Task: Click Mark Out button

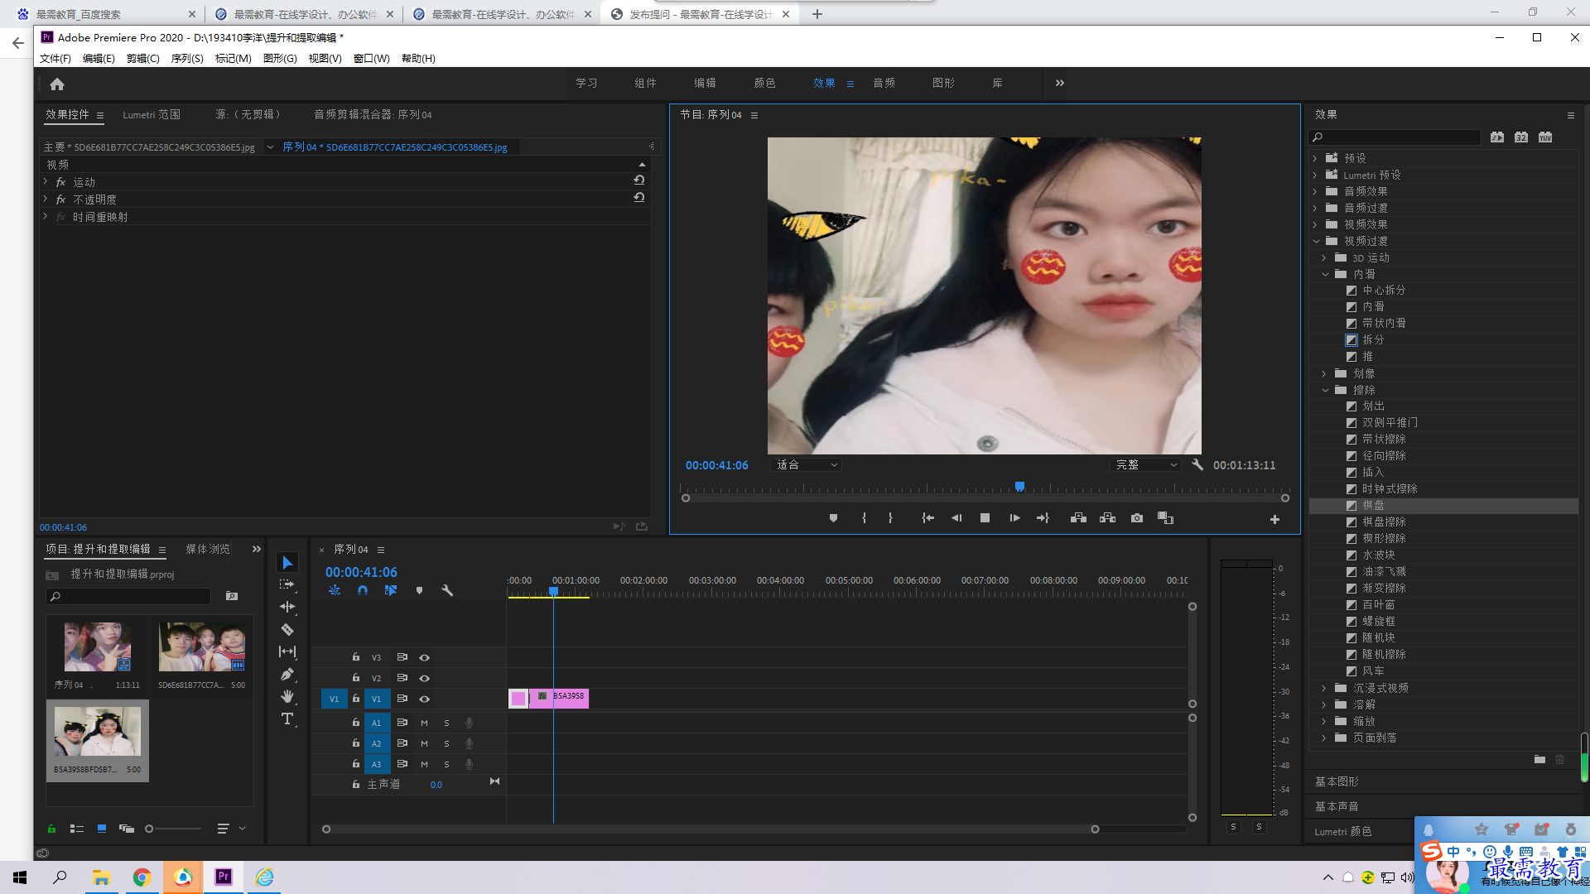Action: (890, 518)
